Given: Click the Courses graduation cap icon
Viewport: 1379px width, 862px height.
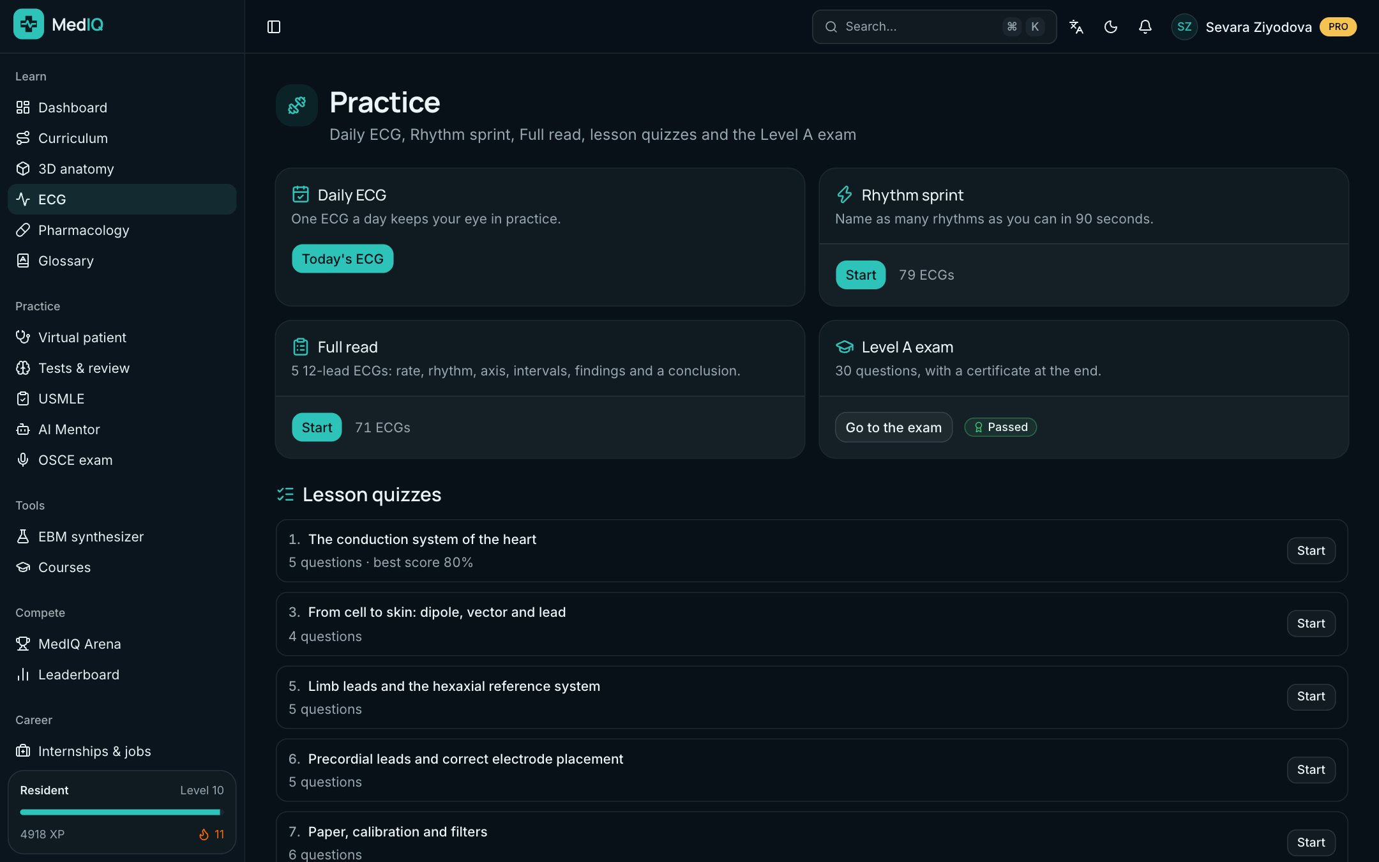Looking at the screenshot, I should click(23, 567).
